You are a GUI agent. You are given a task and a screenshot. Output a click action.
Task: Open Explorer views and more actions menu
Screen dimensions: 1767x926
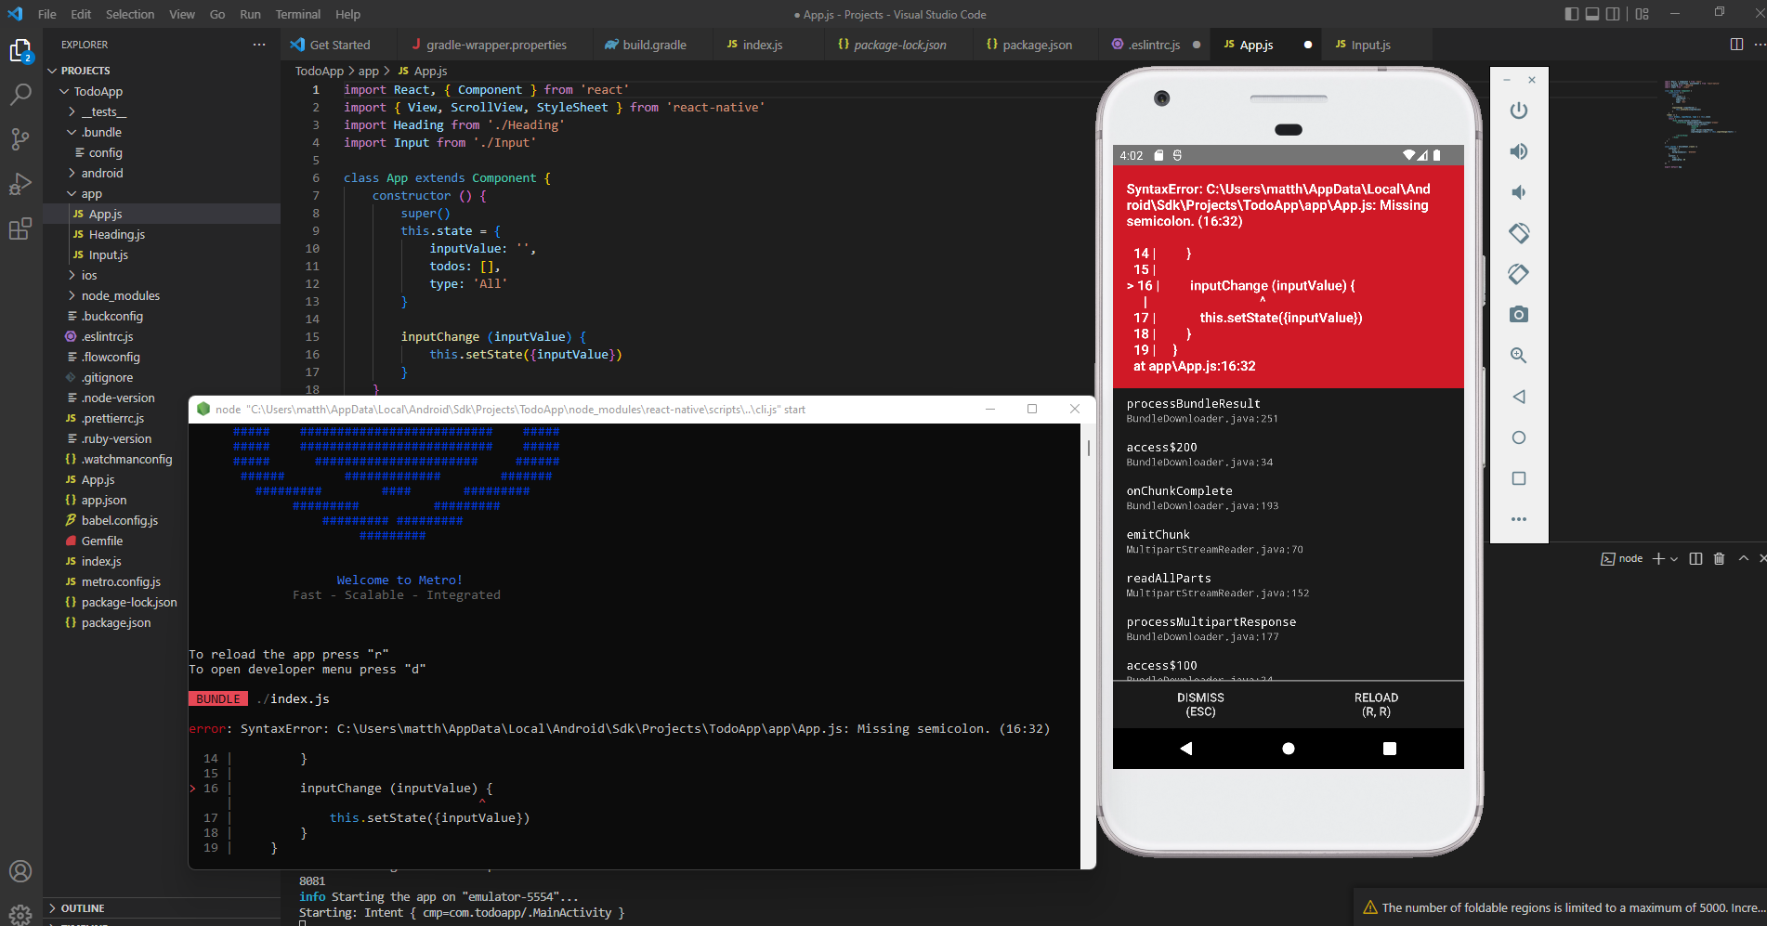coord(259,45)
